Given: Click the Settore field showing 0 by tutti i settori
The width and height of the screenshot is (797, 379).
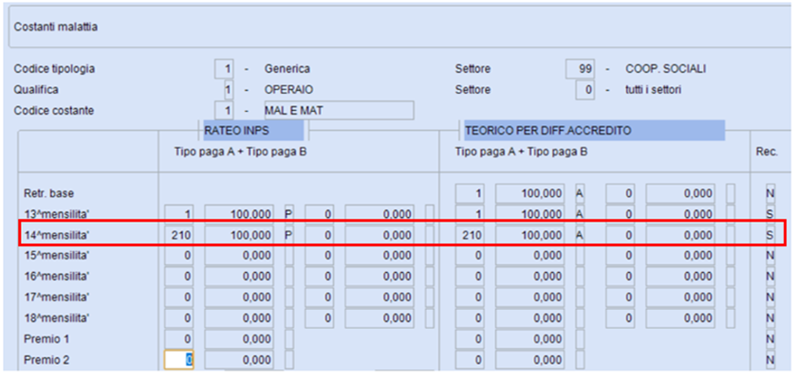Looking at the screenshot, I should pyautogui.click(x=585, y=90).
